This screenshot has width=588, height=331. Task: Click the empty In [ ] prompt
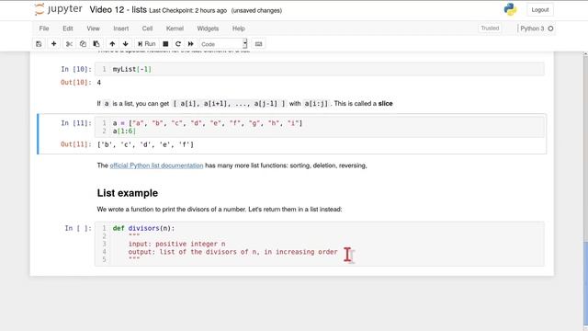(x=78, y=228)
